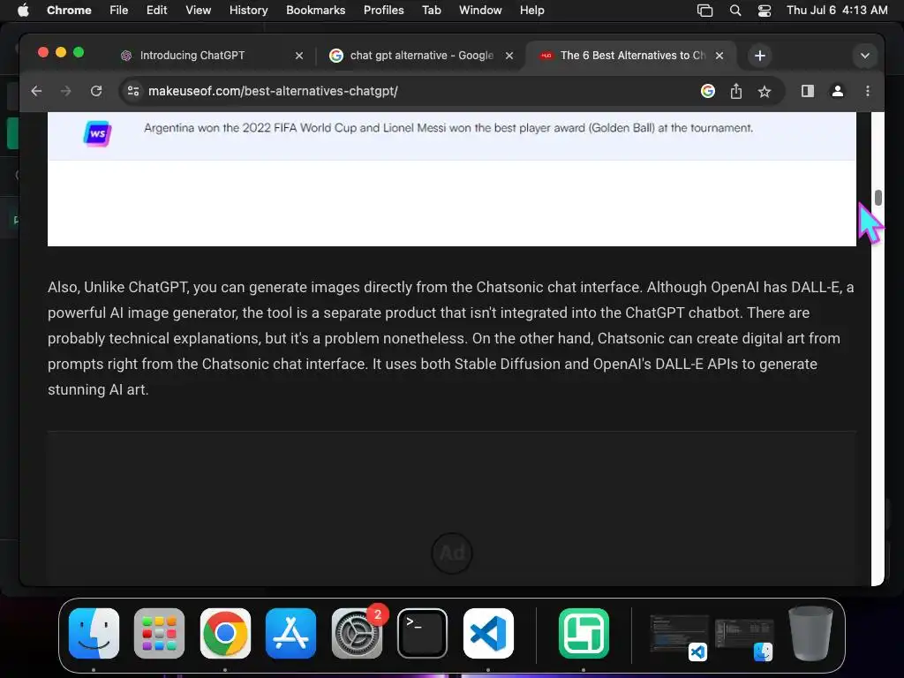
Task: Click the Google icon in address bar
Action: click(708, 91)
